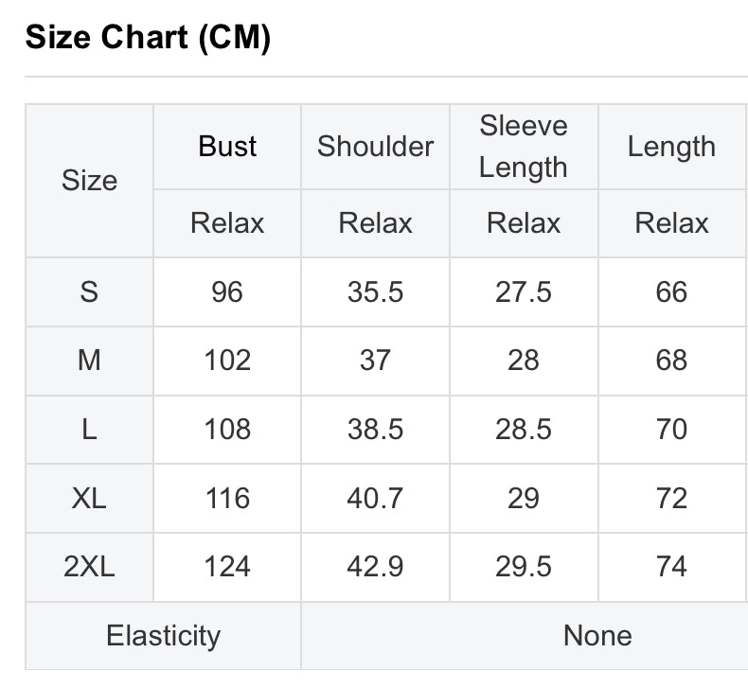The height and width of the screenshot is (688, 748).
Task: Select the length value 72
Action: [x=671, y=498]
